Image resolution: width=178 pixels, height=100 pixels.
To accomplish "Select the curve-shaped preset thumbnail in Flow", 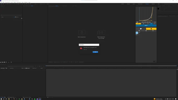I will pos(140,33).
